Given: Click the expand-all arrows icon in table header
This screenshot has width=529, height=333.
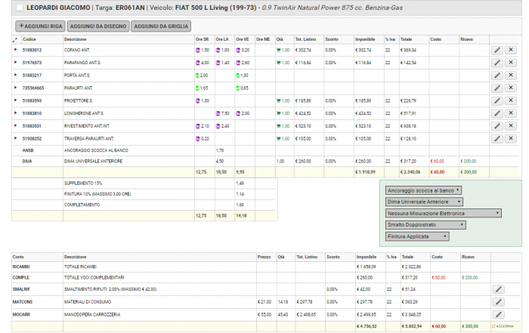Looking at the screenshot, I should click(x=15, y=40).
